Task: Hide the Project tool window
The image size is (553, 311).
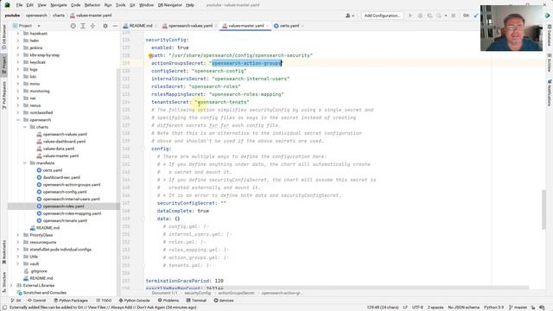Action: tap(115, 26)
